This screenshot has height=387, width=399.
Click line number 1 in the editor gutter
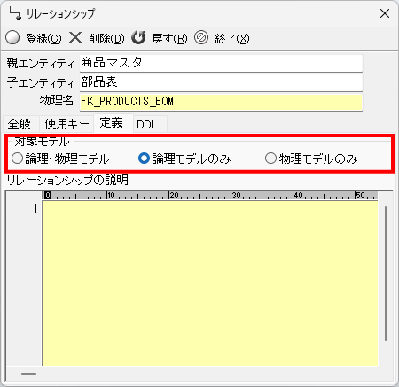35,208
